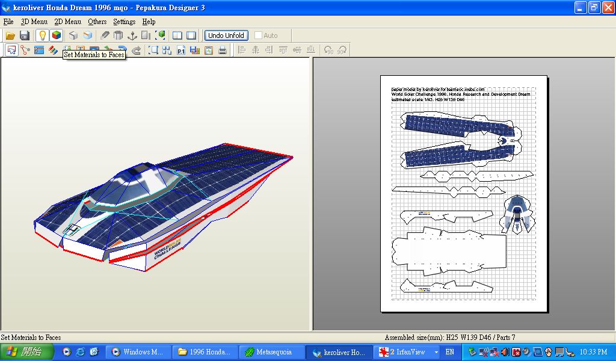The width and height of the screenshot is (616, 361).
Task: Click the blue-orange box face icon
Action: tap(87, 35)
